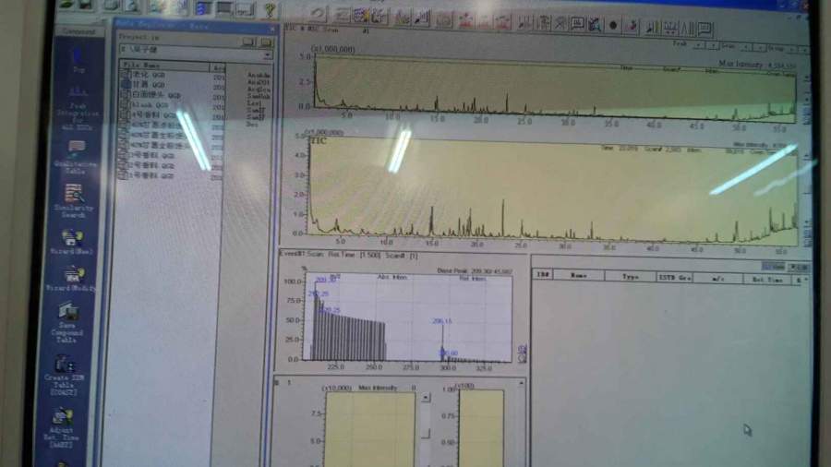Start the Wizard (Modify) icon

click(74, 279)
